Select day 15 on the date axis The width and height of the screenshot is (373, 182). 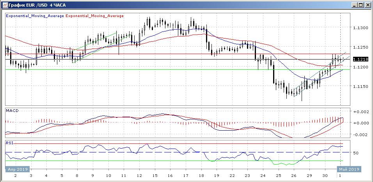tap(154, 176)
